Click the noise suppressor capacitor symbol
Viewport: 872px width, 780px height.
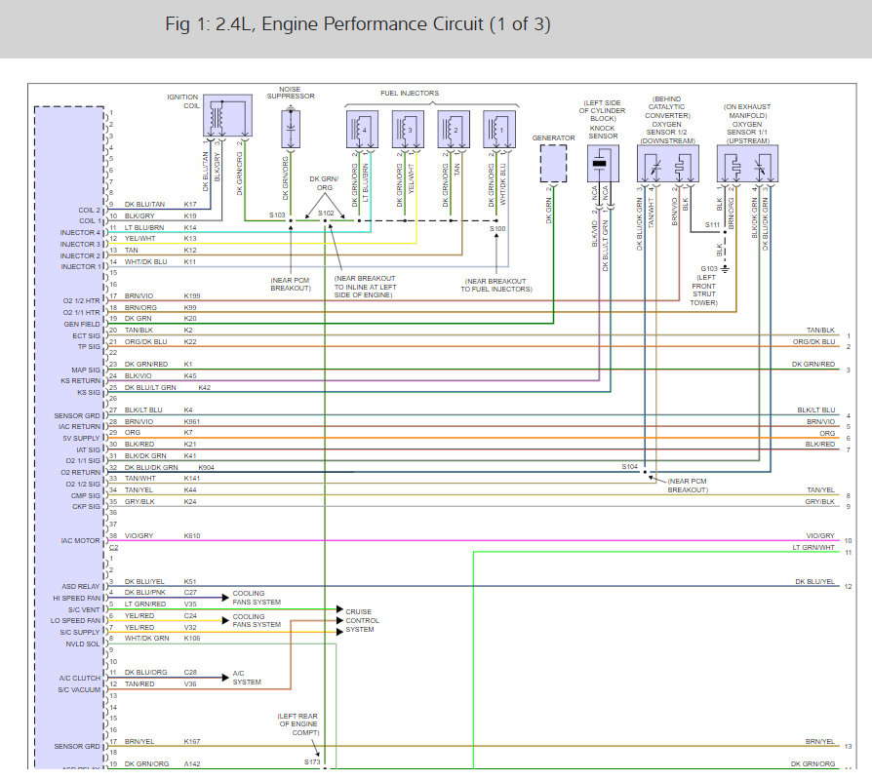coord(291,129)
